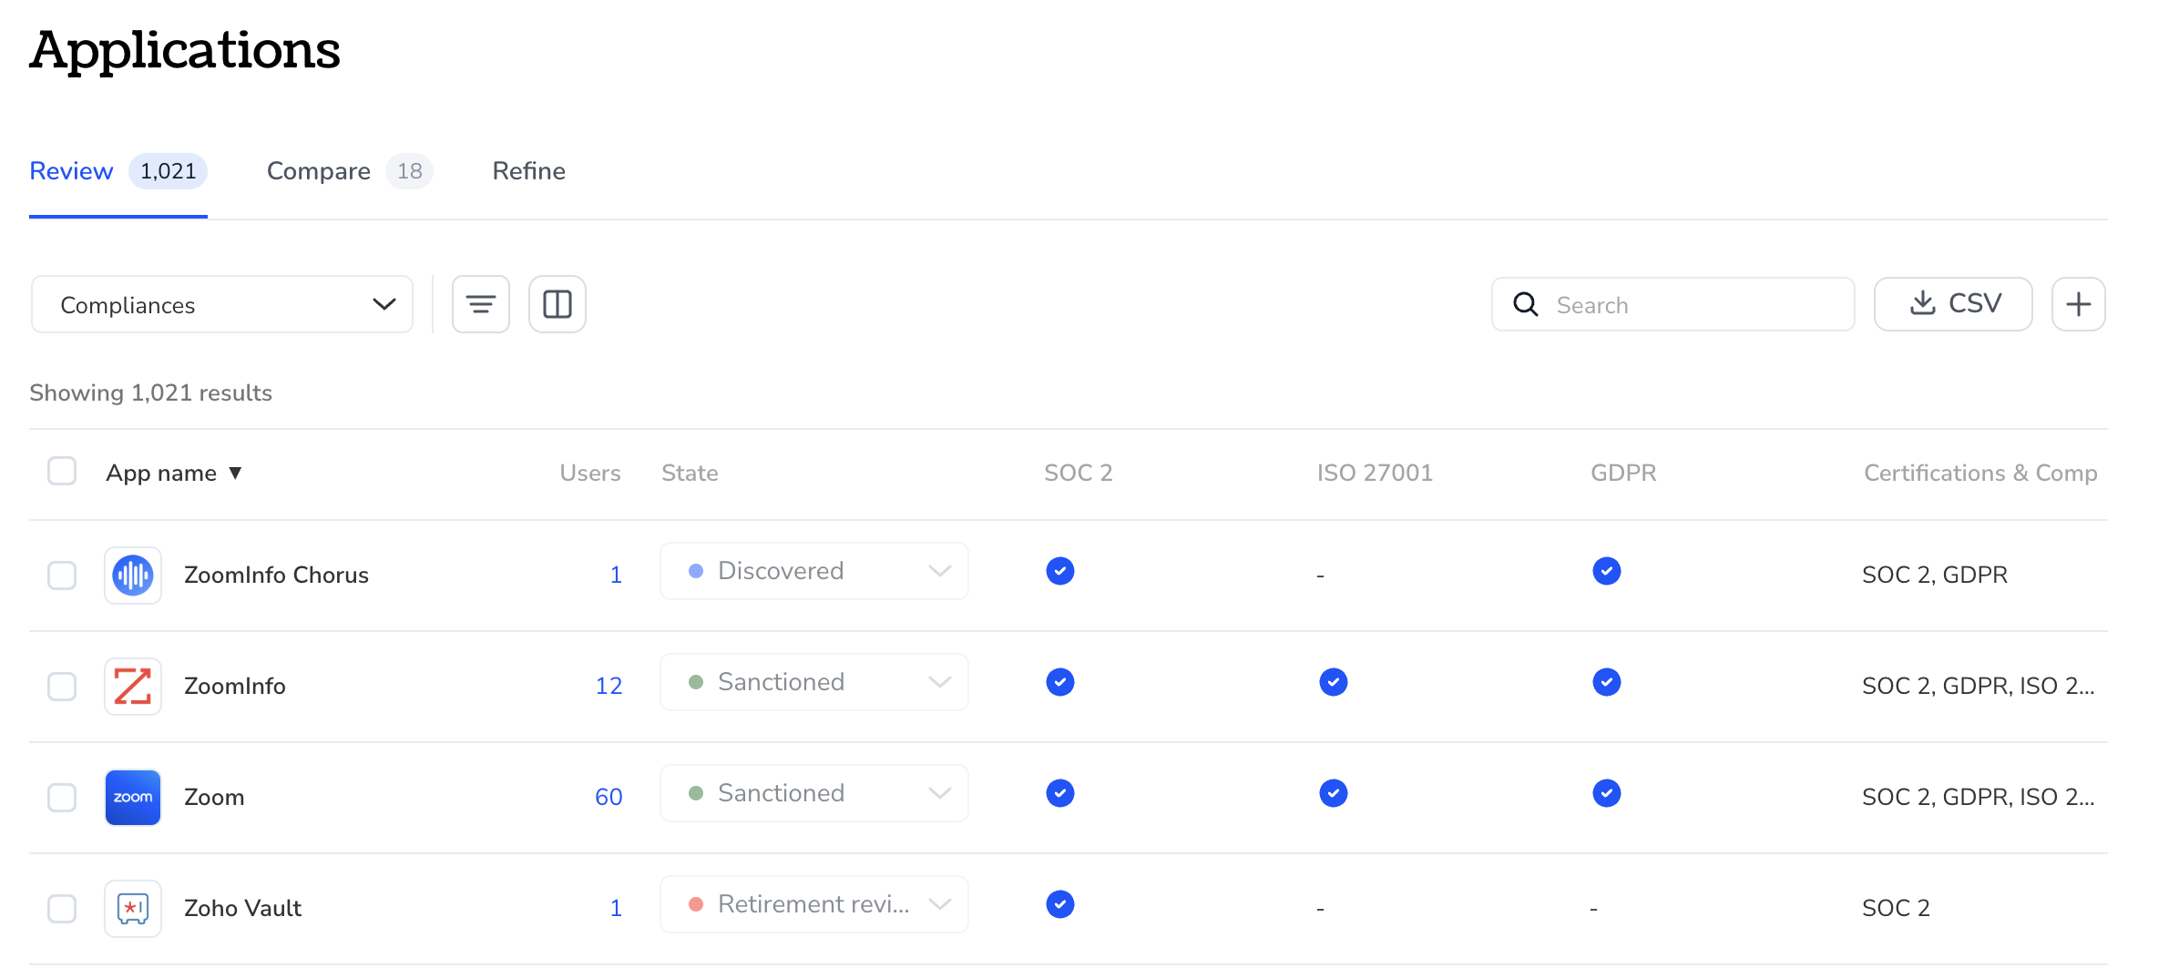Viewport: 2179px width, 978px height.
Task: Click in the Search input field
Action: tap(1673, 304)
